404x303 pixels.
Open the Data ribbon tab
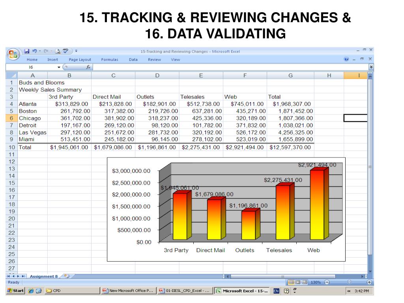click(133, 60)
